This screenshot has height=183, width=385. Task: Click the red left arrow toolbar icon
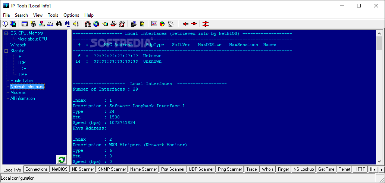185,24
